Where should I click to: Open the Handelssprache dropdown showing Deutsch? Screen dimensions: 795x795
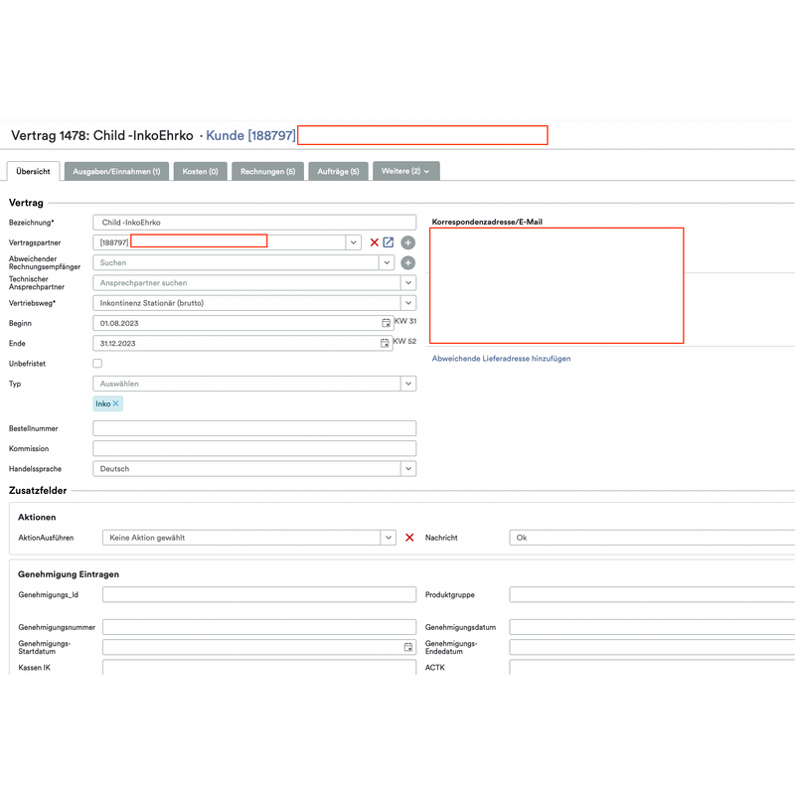pyautogui.click(x=406, y=468)
